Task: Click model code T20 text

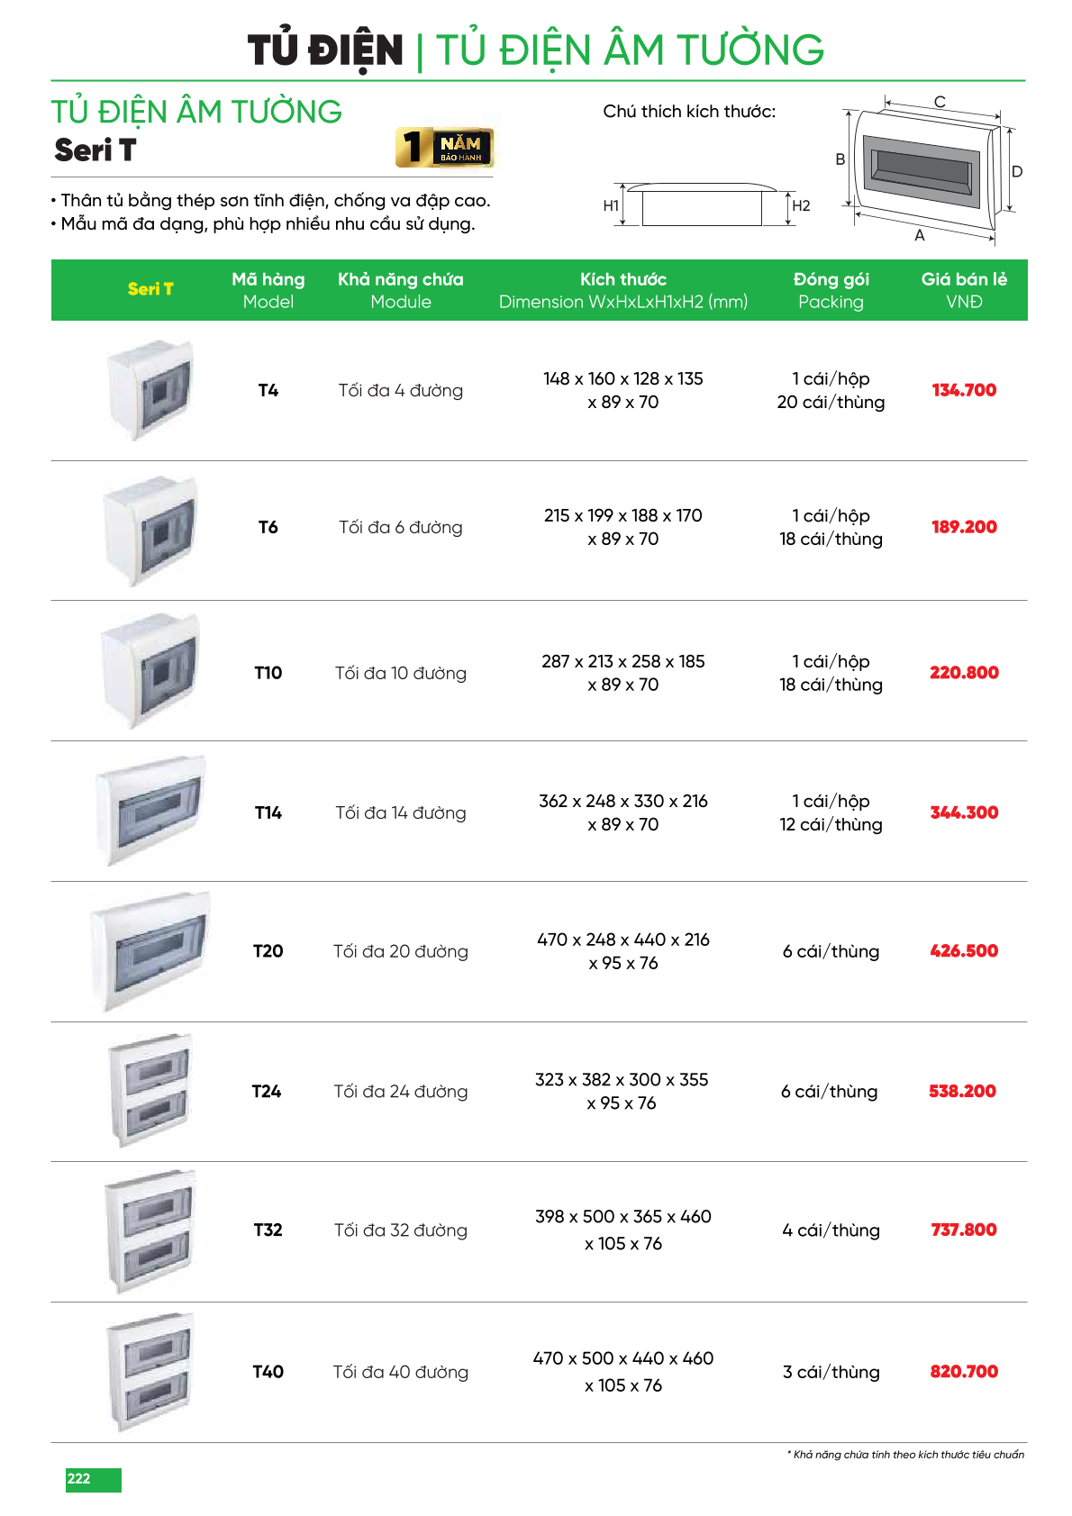Action: coord(268,951)
